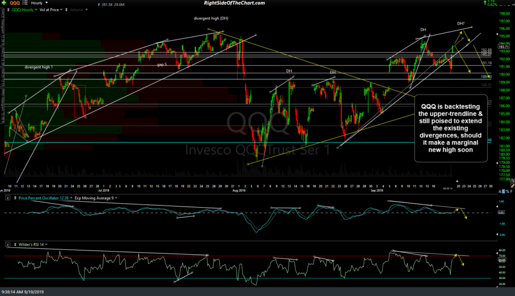
Task: Click the 198.00 price axis label
Action: pyautogui.click(x=504, y=13)
